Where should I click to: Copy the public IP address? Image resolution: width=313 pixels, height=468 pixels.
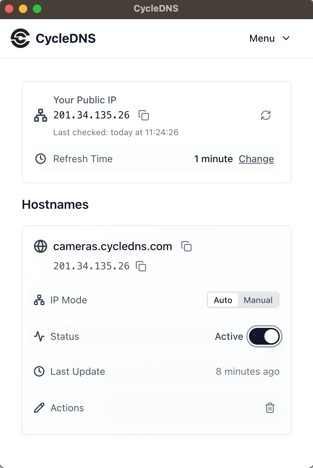(x=144, y=115)
